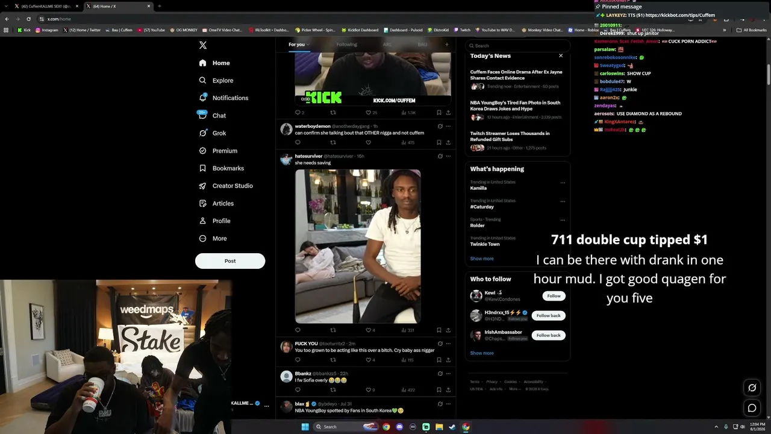Open more options for hatesurviver post

click(448, 156)
